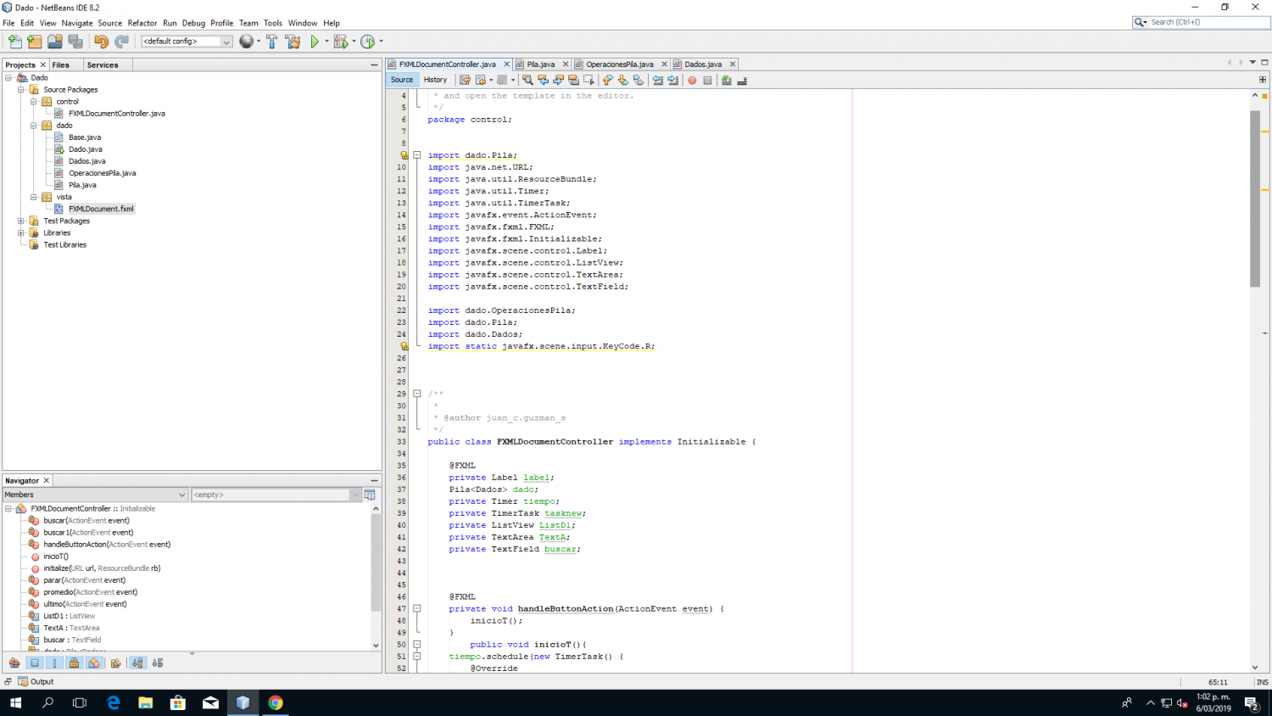The width and height of the screenshot is (1272, 716).
Task: Switch to the OperacionesPila.java tab
Action: point(619,64)
